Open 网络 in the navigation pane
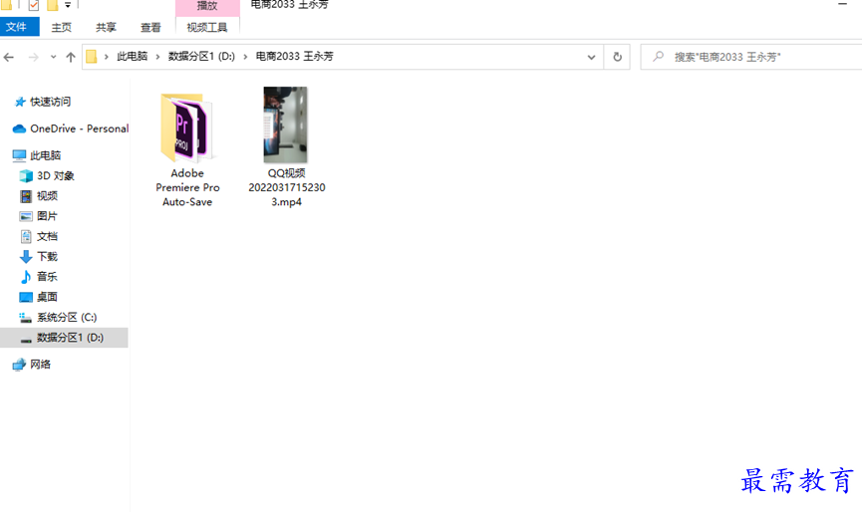The height and width of the screenshot is (512, 862). click(x=40, y=365)
